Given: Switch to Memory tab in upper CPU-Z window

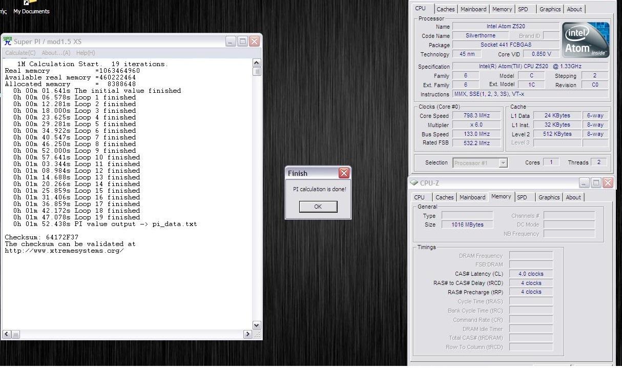Looking at the screenshot, I should 502,9.
